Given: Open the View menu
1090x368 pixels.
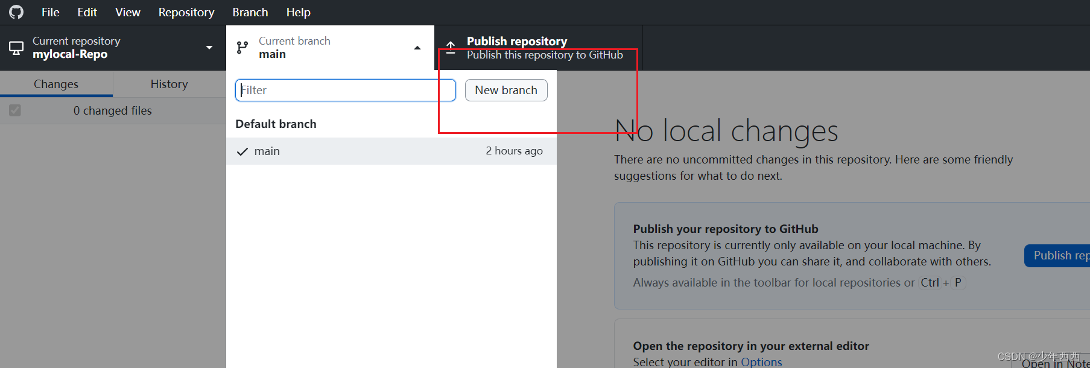Looking at the screenshot, I should click(128, 12).
